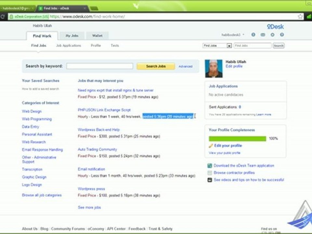Open PHP/JSON Link Exchange Script job
The width and height of the screenshot is (312, 234).
104,110
